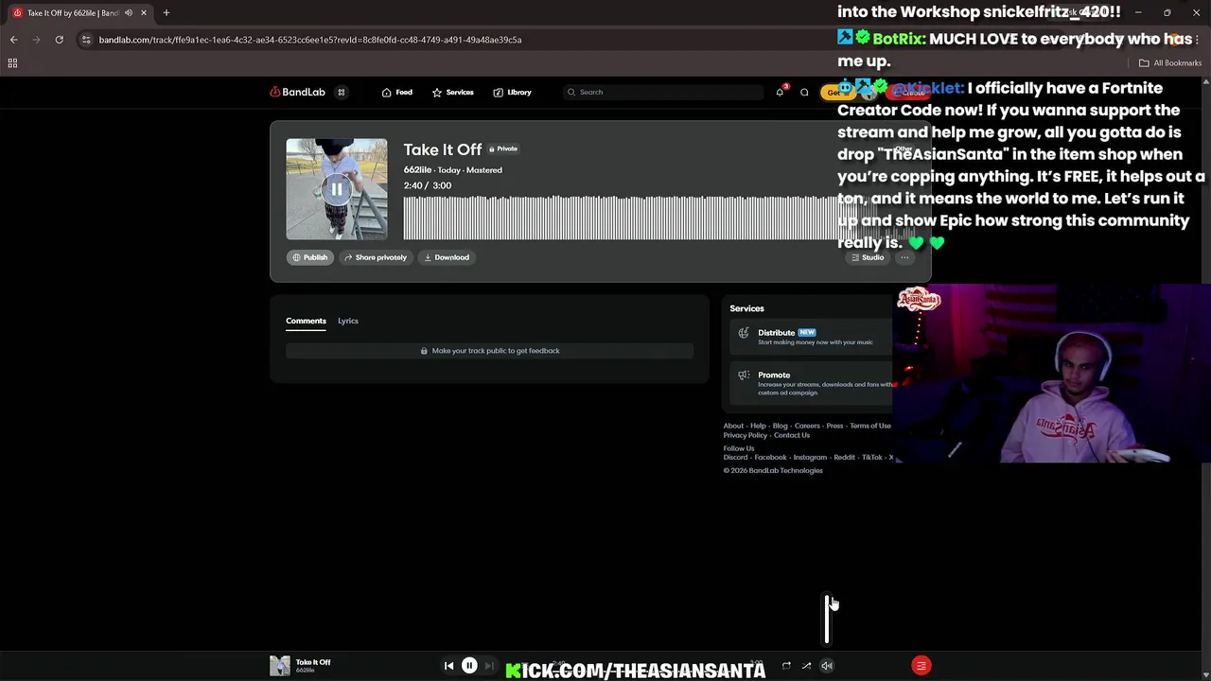Click the Private badge next to title
Image resolution: width=1211 pixels, height=681 pixels.
502,148
